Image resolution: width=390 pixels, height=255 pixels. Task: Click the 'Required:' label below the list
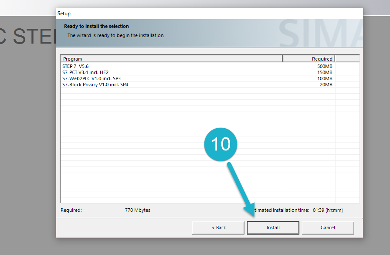(x=71, y=210)
